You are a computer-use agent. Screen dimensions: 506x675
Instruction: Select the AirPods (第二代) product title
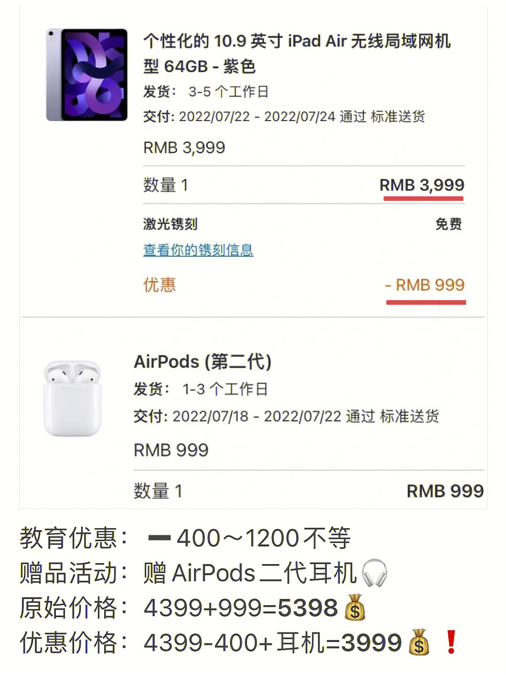(203, 361)
